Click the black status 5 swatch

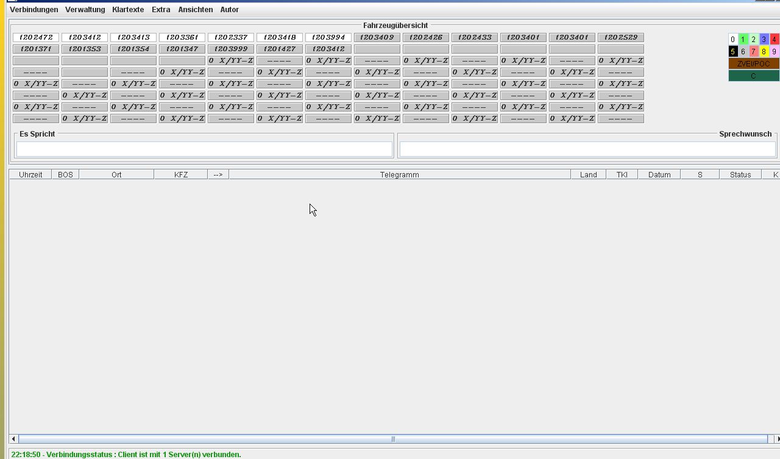[x=733, y=52]
